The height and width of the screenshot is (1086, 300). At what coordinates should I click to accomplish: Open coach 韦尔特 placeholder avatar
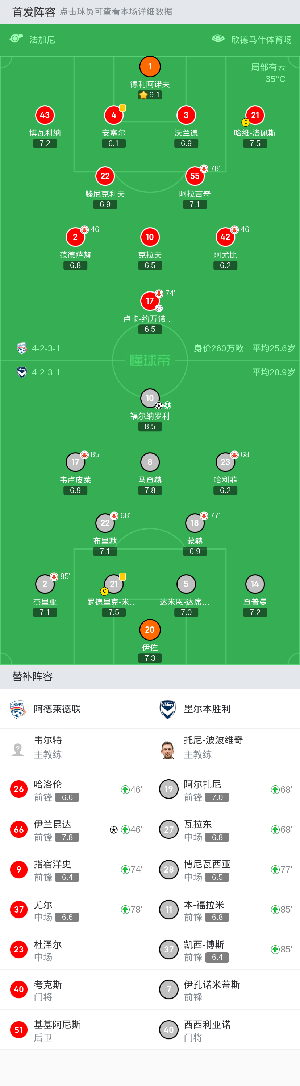18,750
